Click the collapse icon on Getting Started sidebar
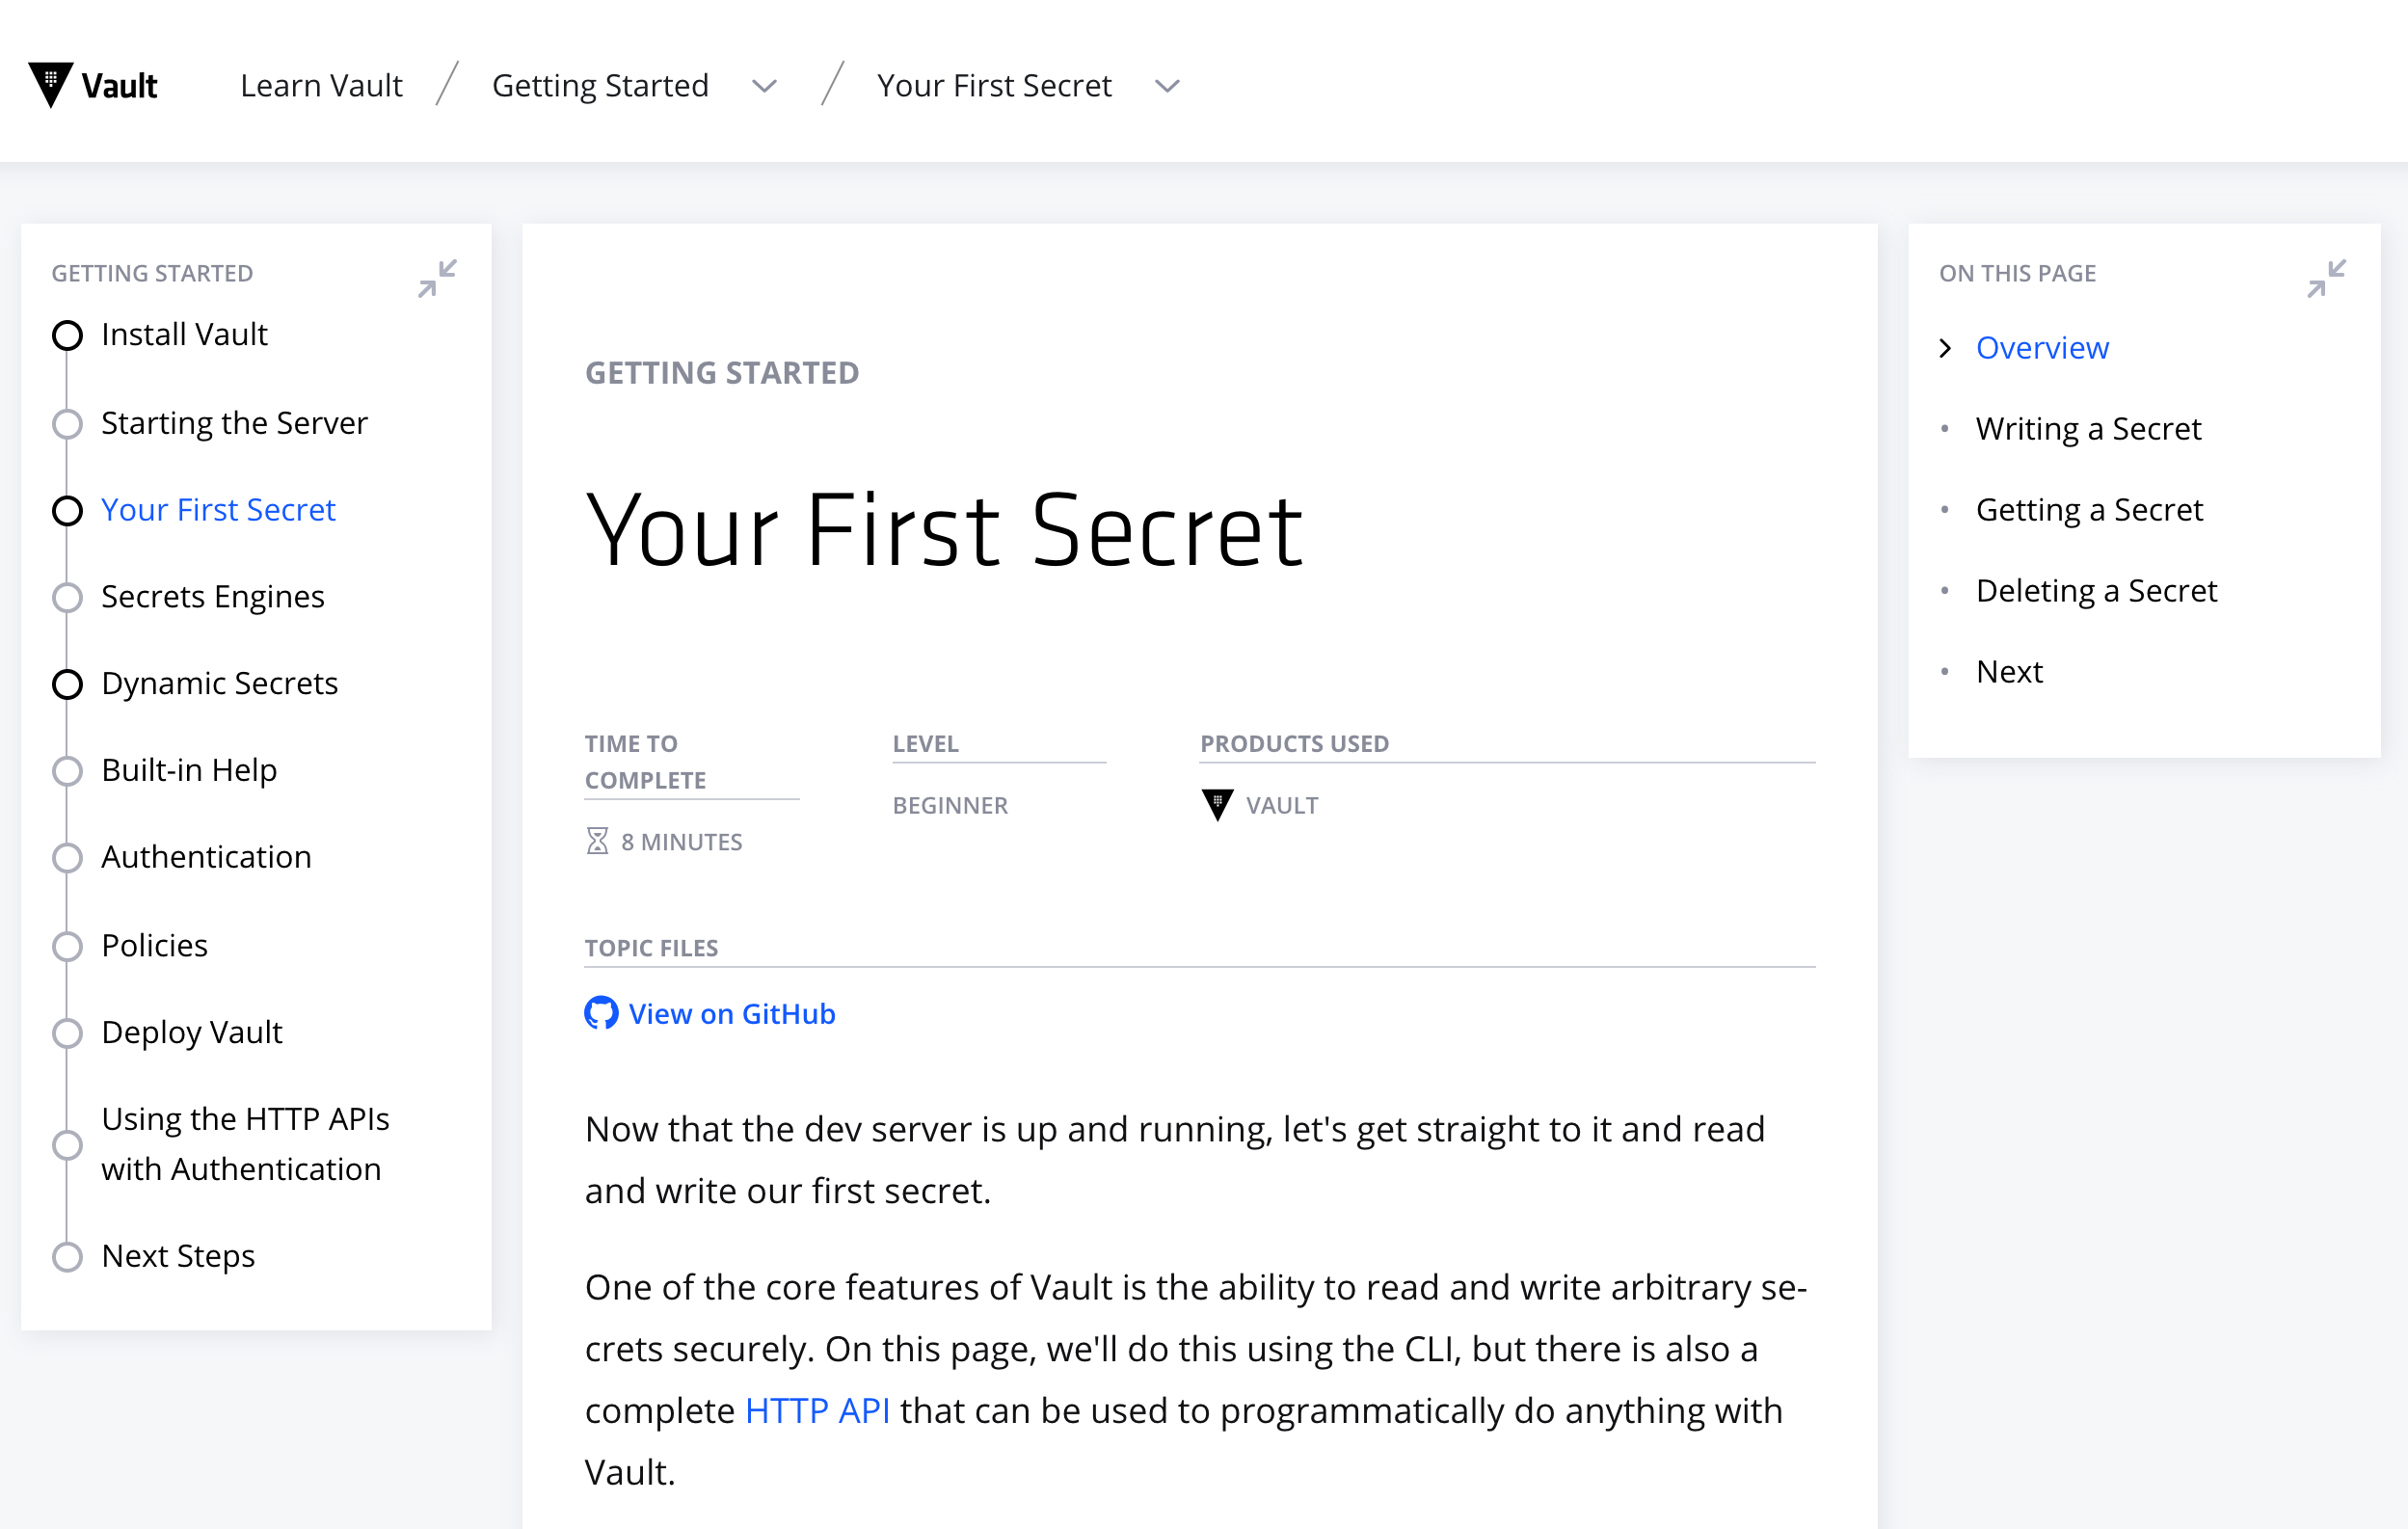Viewport: 2408px width, 1529px height. click(x=437, y=280)
